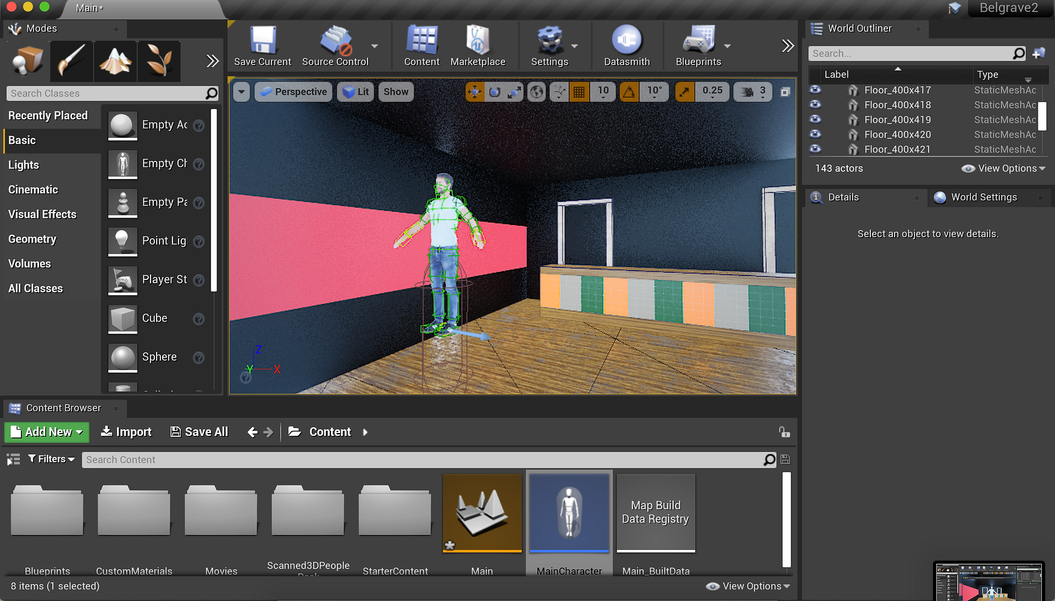Toggle visibility of Floor_400x419
Image resolution: width=1055 pixels, height=601 pixels.
[x=815, y=119]
